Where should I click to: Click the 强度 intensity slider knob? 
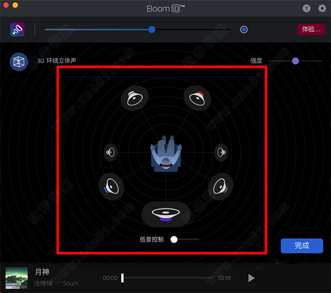click(x=295, y=61)
